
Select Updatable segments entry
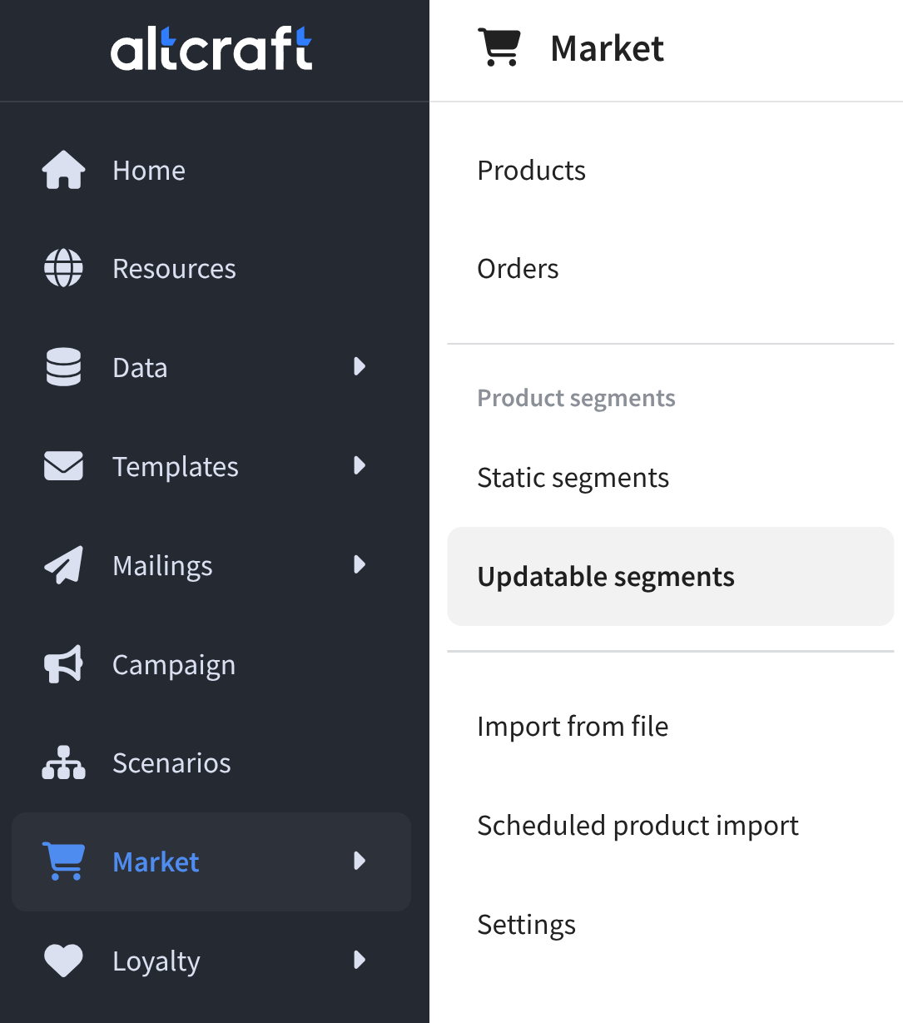pyautogui.click(x=606, y=577)
